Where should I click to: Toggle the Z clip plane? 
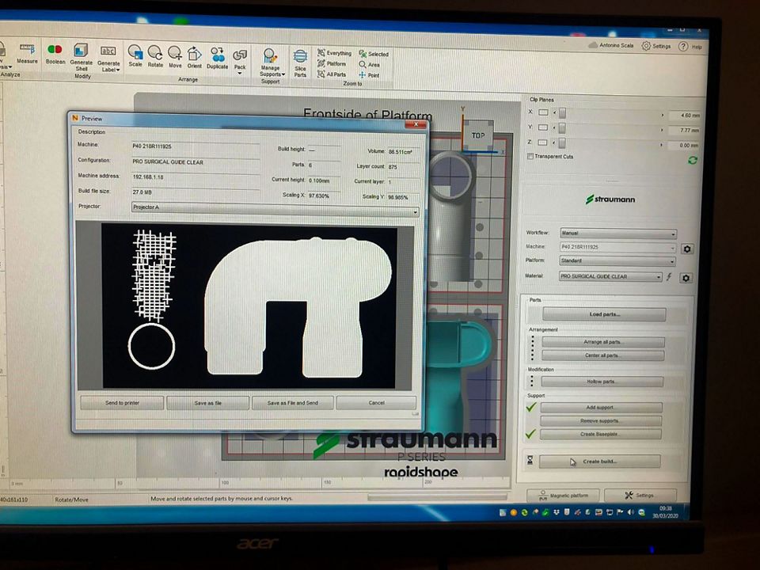click(543, 142)
